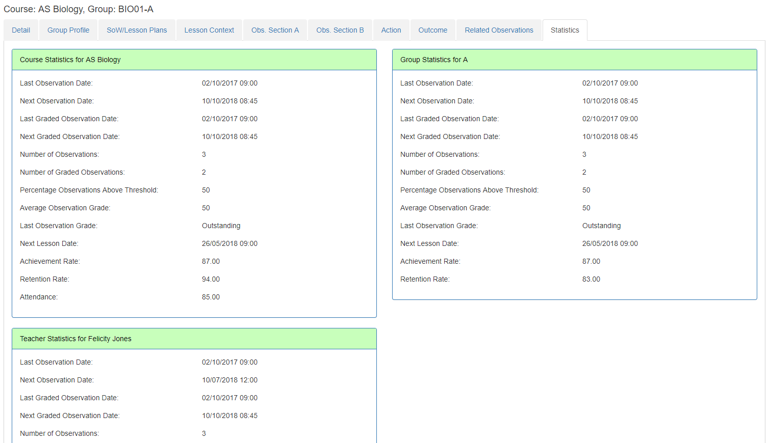Select the Obs. Section B tab

point(340,30)
